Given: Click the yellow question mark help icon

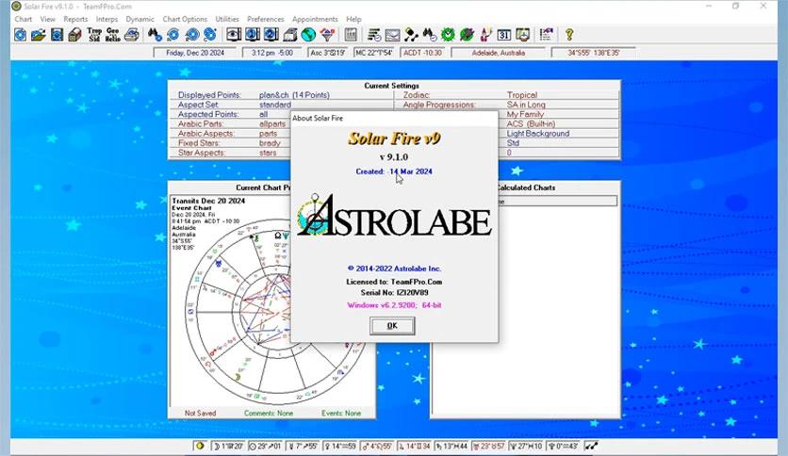Looking at the screenshot, I should pos(569,35).
